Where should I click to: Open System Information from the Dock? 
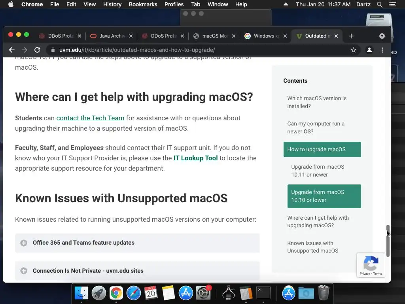tap(229, 293)
